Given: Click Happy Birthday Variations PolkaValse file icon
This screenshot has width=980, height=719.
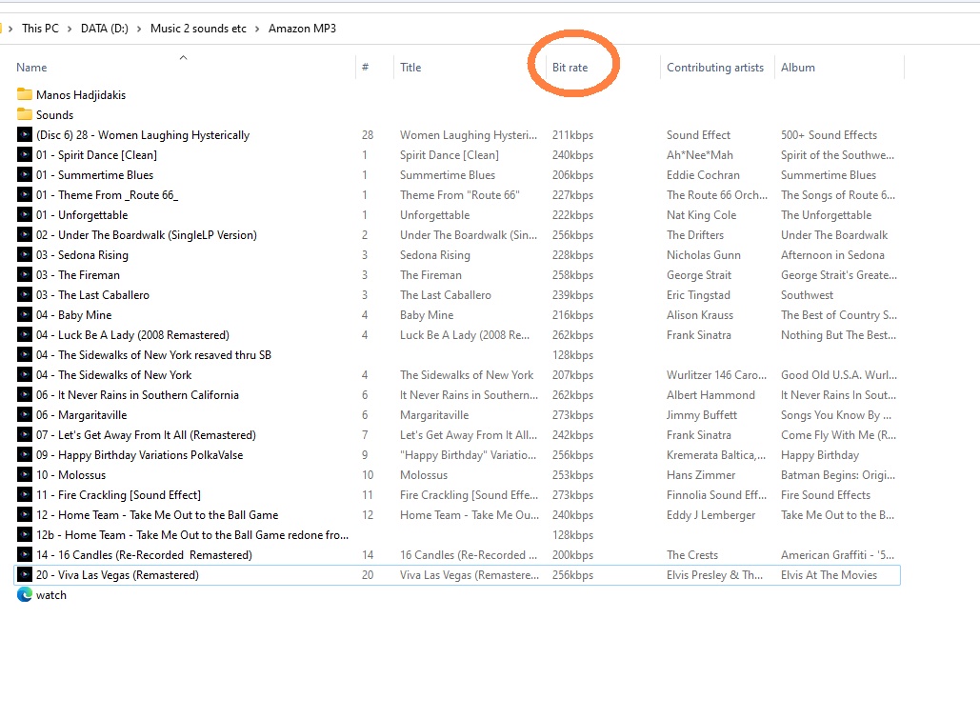Looking at the screenshot, I should click(x=25, y=454).
